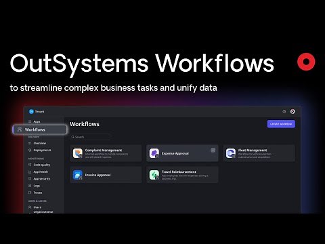Open the Expense Approval workflow card
This screenshot has height=244, width=325.
pos(182,153)
